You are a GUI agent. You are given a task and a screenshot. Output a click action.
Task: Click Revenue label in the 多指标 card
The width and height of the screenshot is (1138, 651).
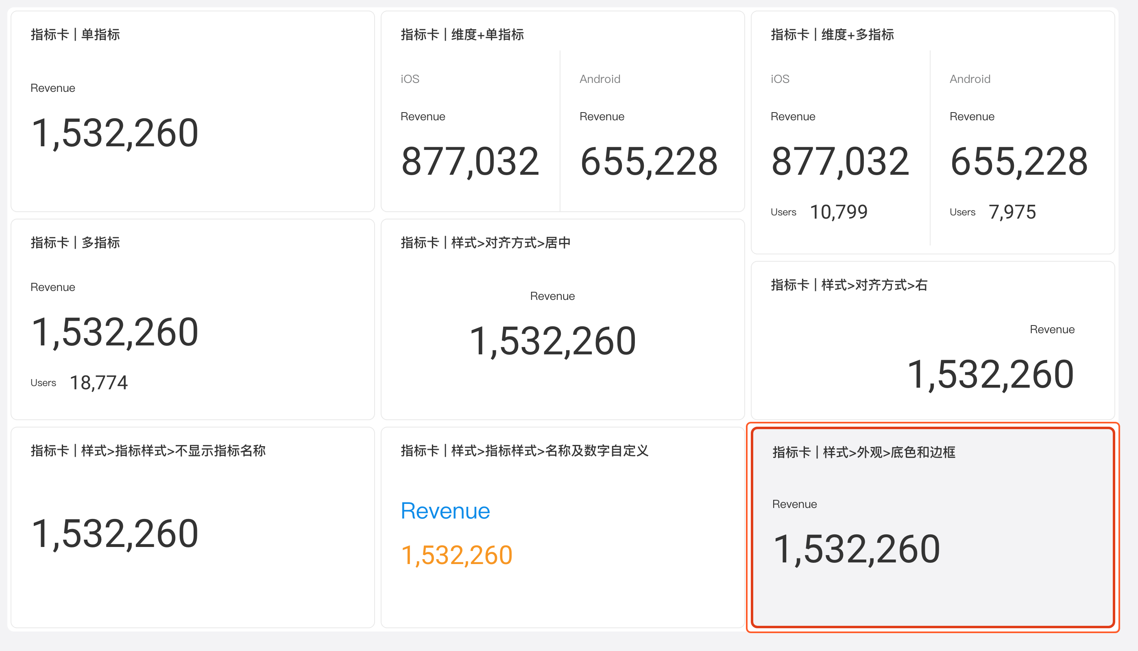click(53, 287)
